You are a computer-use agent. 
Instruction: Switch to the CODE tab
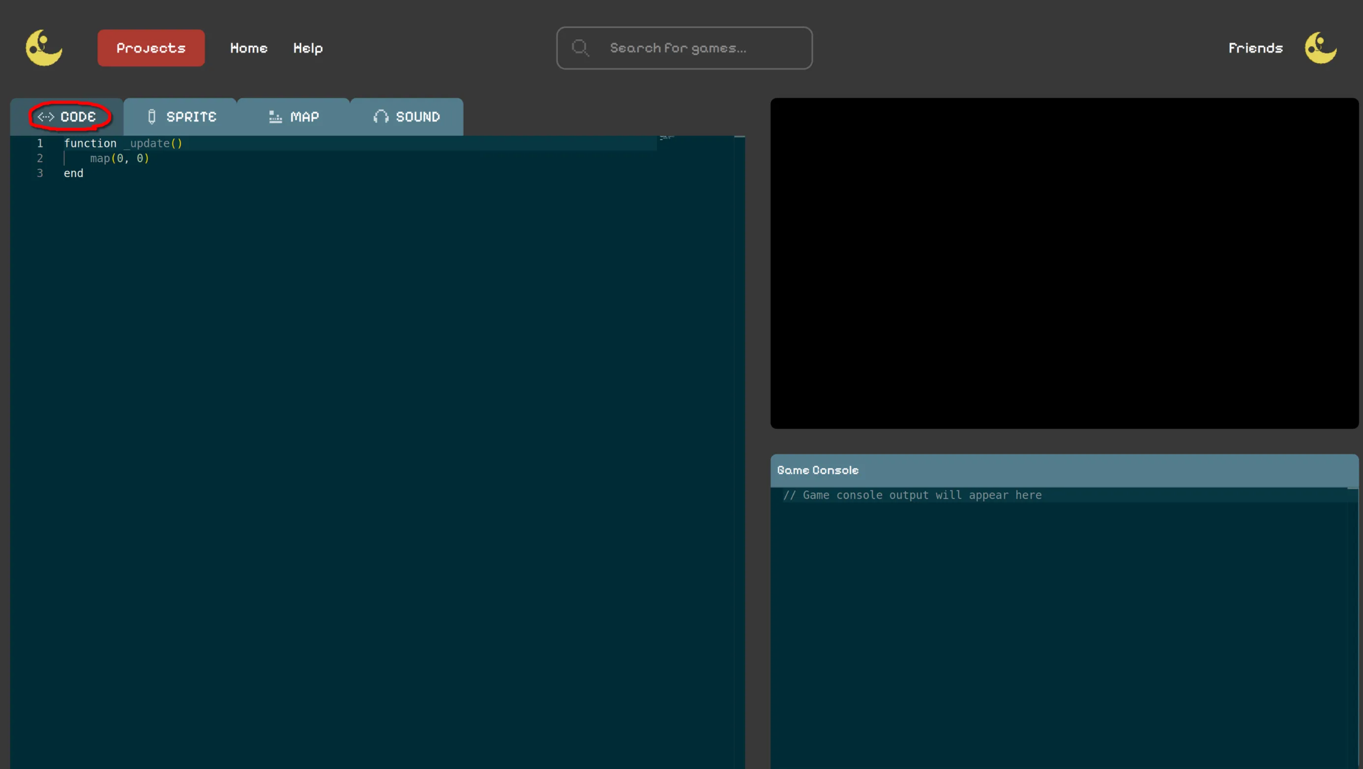click(x=67, y=117)
